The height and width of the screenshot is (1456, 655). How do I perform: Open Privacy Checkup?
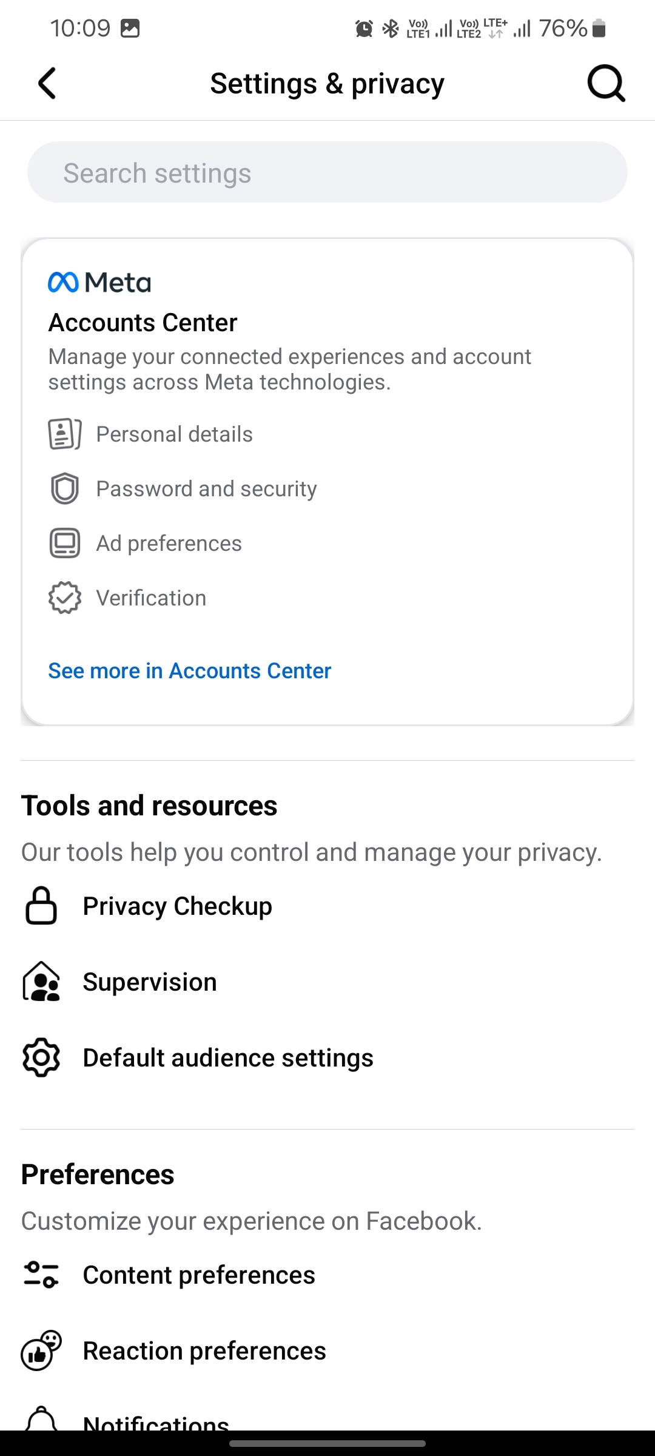(327, 906)
